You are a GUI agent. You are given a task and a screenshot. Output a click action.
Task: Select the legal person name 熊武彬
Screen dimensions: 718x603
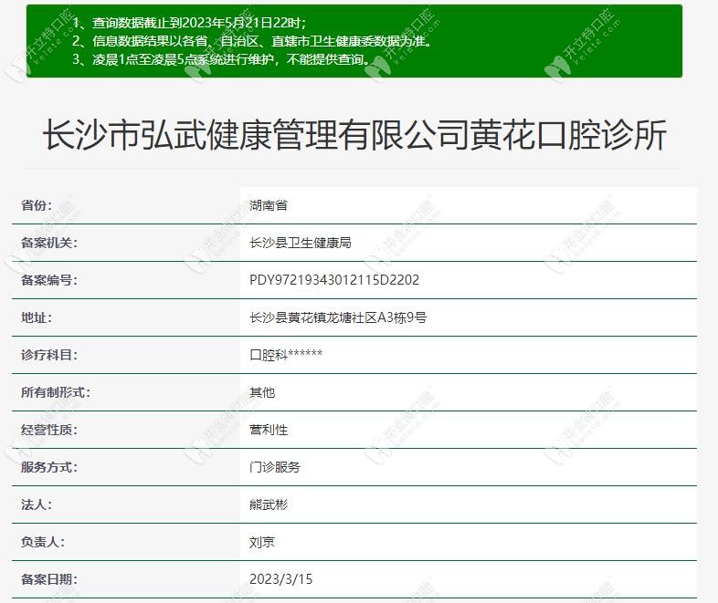click(x=269, y=504)
